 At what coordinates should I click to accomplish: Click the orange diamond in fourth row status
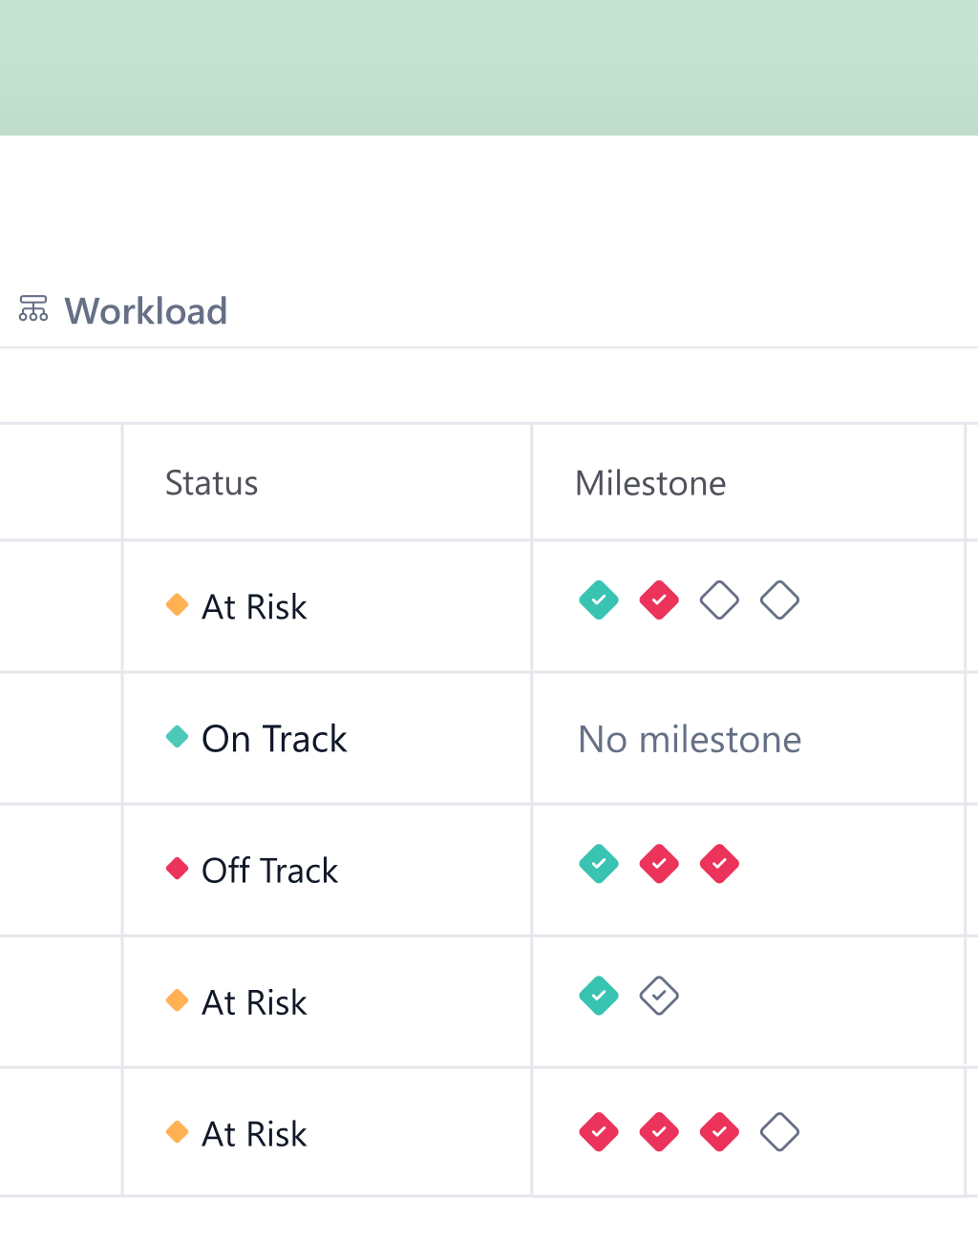tap(177, 999)
